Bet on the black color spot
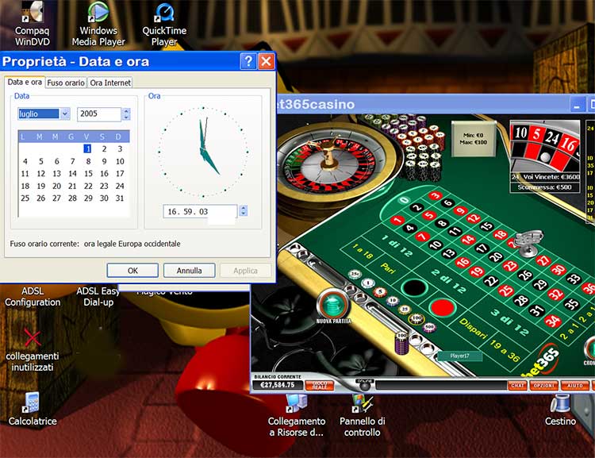This screenshot has width=595, height=458. point(414,287)
